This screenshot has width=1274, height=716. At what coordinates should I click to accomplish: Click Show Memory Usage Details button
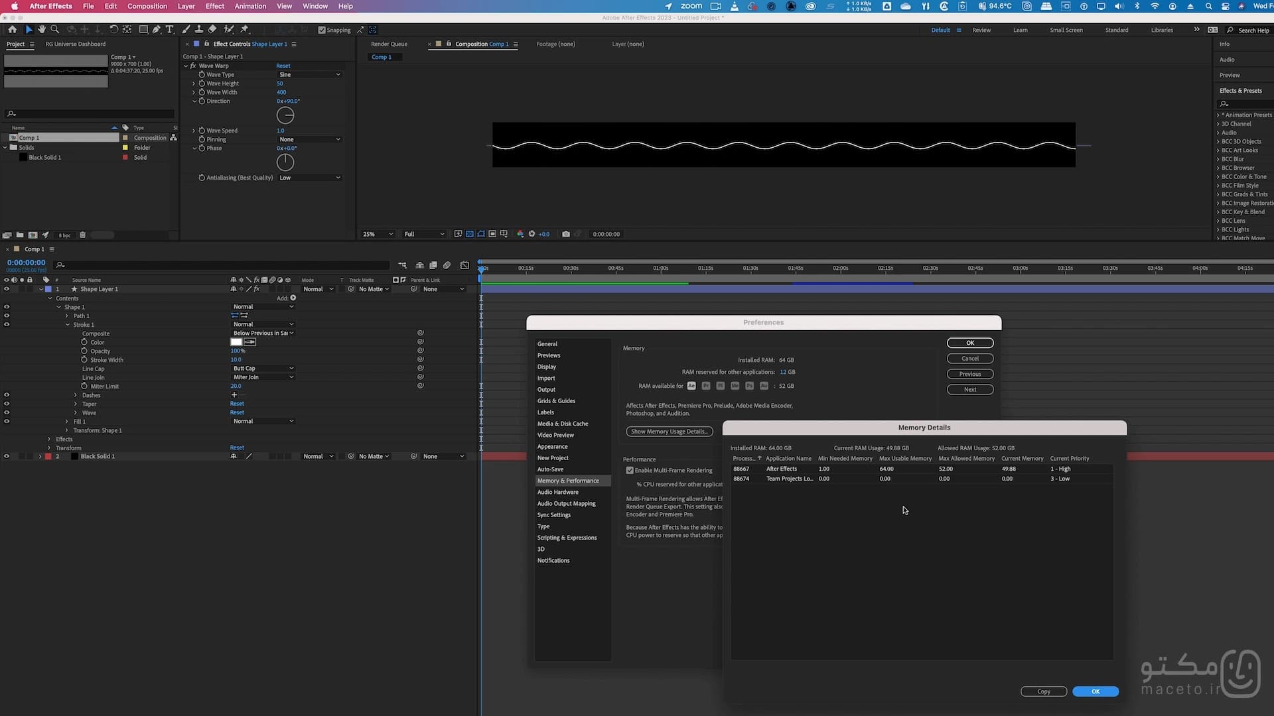coord(669,432)
